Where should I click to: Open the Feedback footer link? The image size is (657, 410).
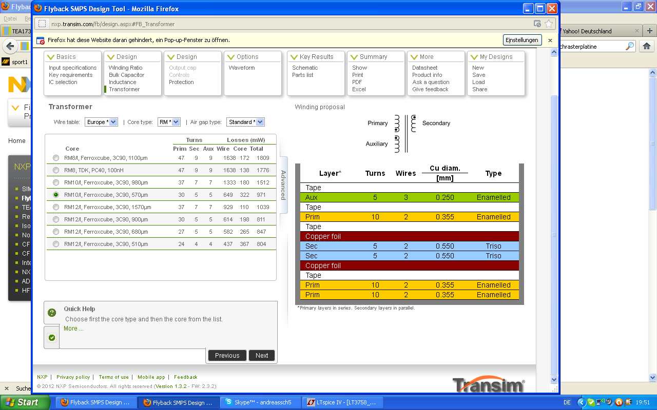(x=185, y=377)
